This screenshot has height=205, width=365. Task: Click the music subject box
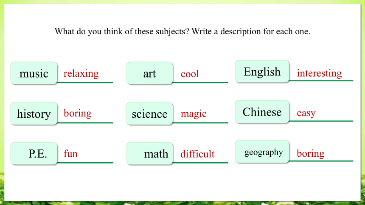point(34,73)
